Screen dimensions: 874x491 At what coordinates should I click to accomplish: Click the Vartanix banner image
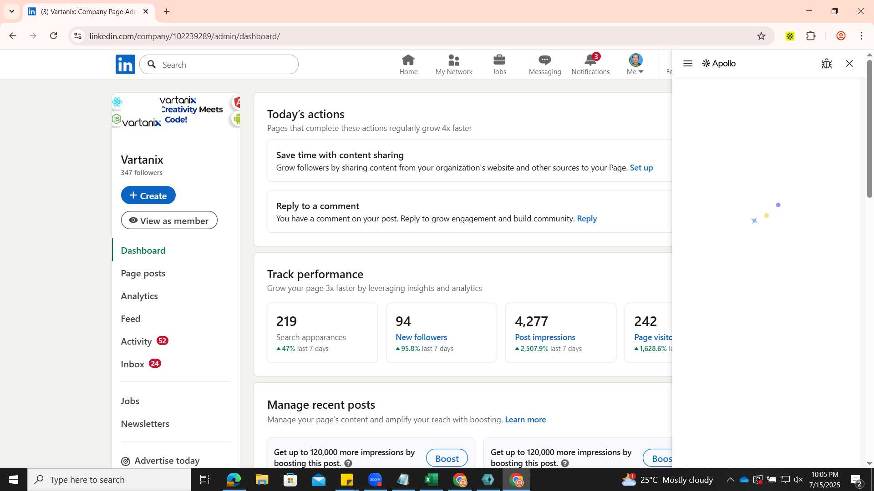(176, 111)
